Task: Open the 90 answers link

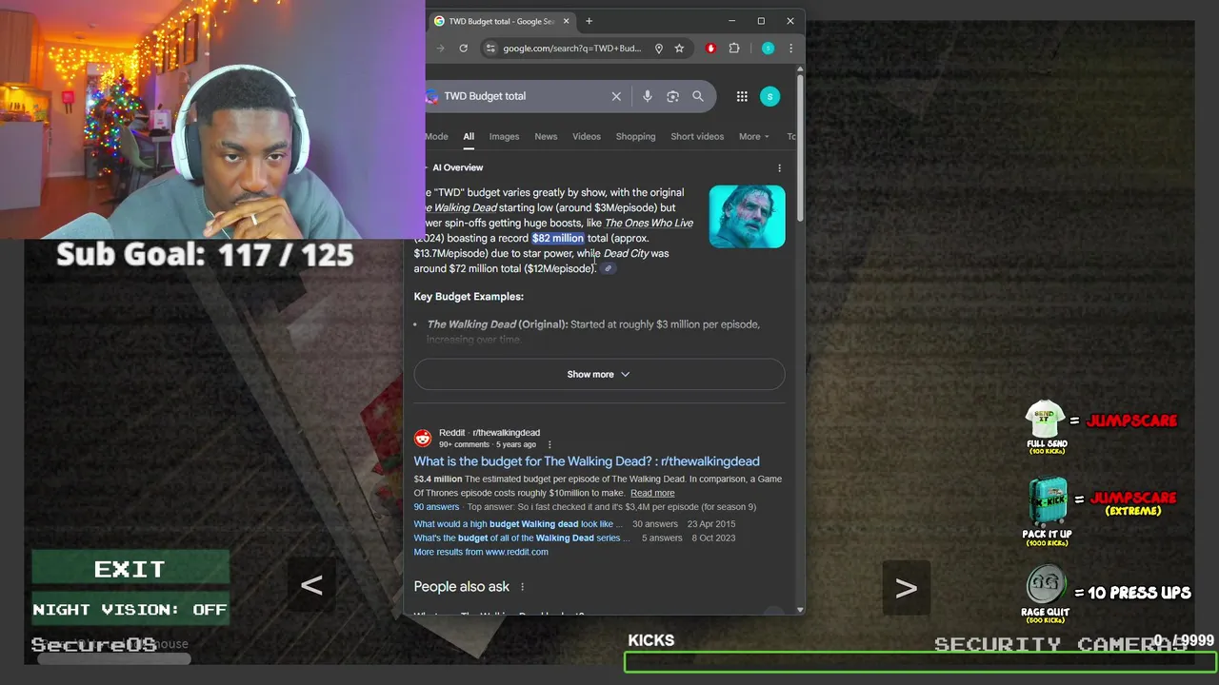Action: pos(436,507)
